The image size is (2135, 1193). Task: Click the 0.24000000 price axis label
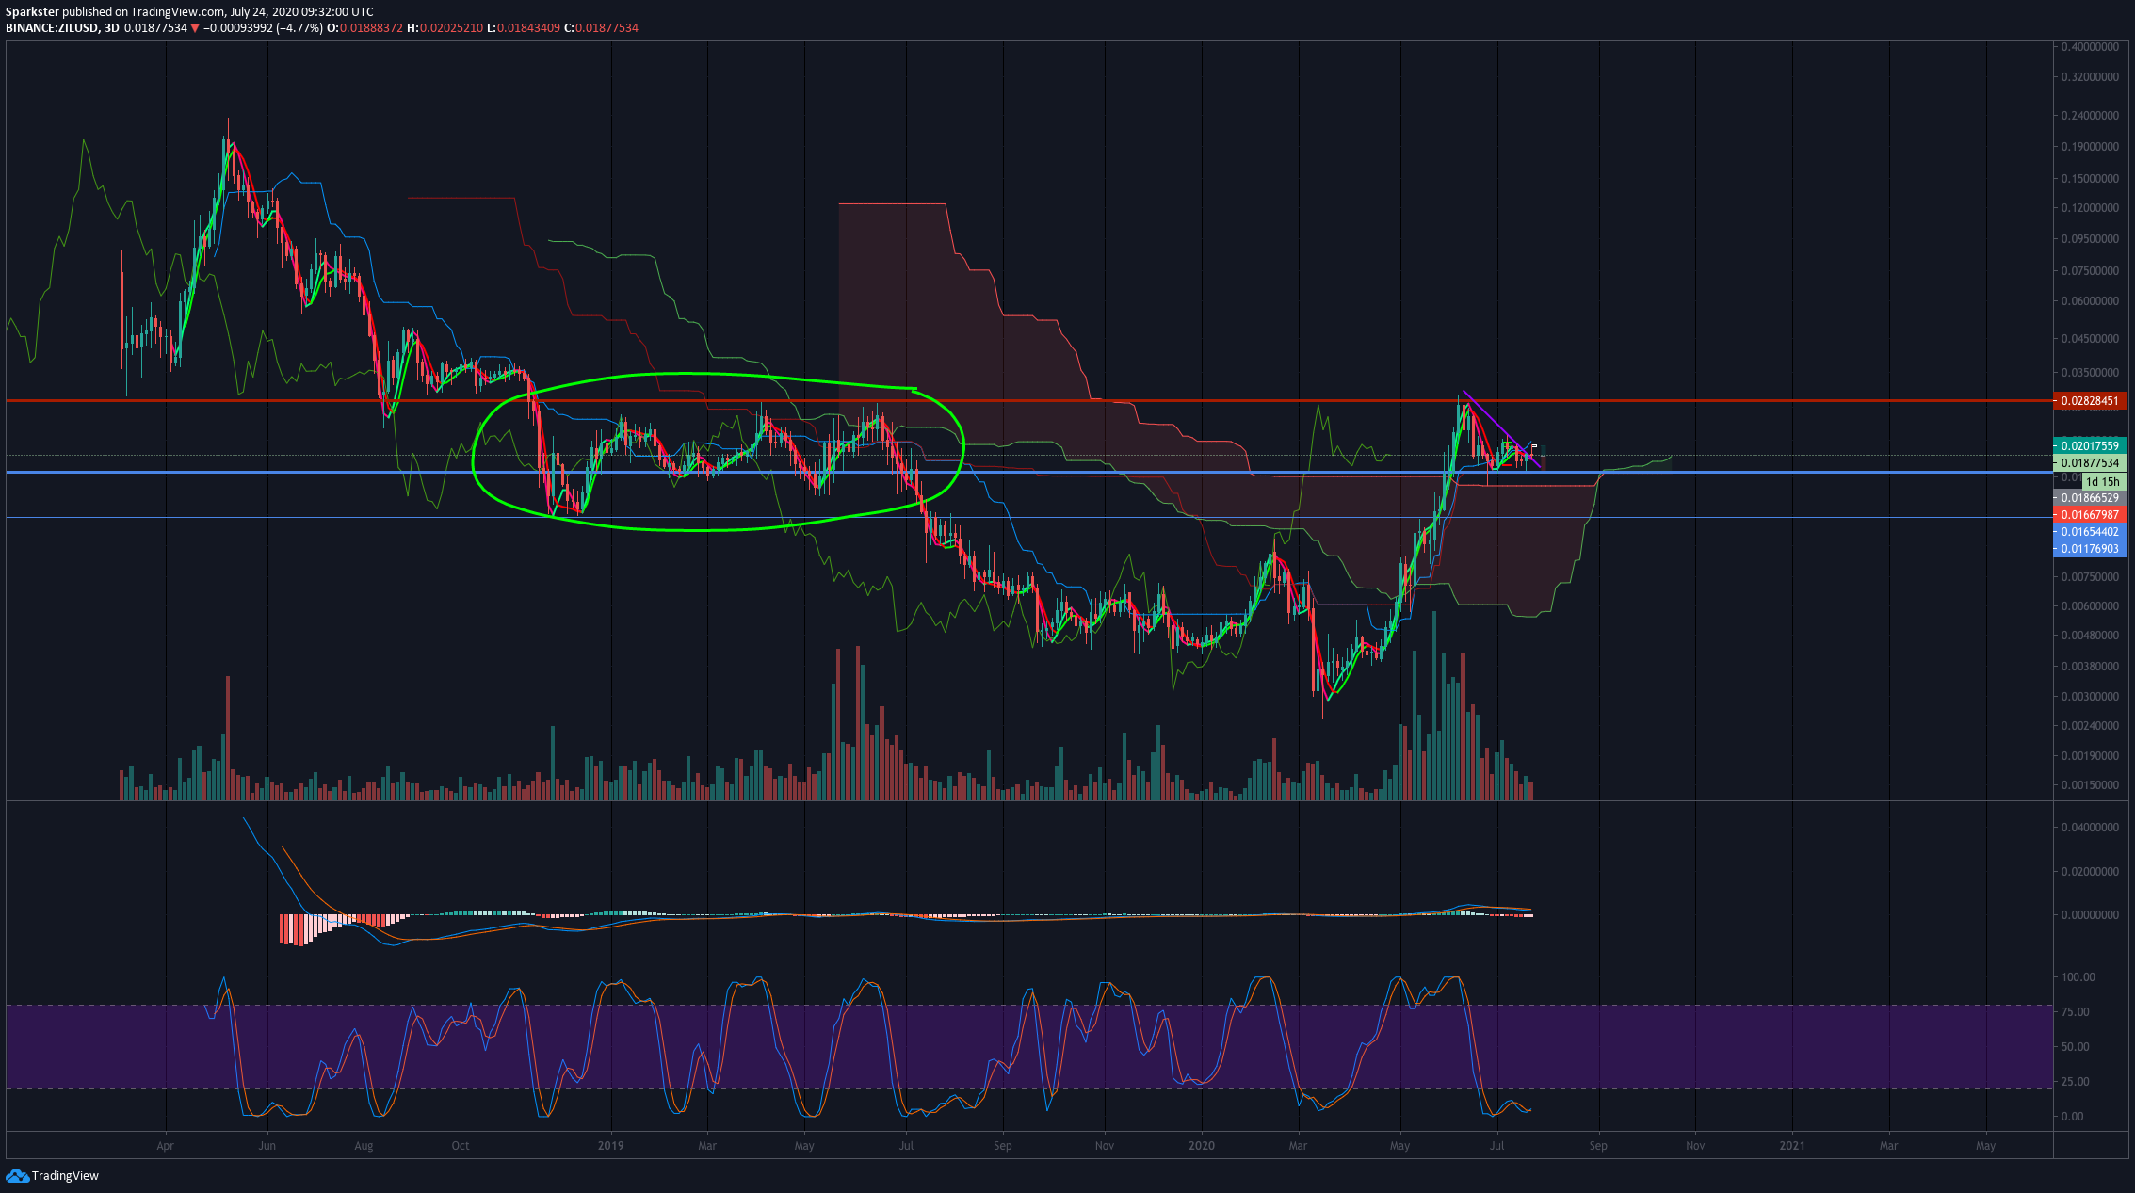click(x=2090, y=116)
